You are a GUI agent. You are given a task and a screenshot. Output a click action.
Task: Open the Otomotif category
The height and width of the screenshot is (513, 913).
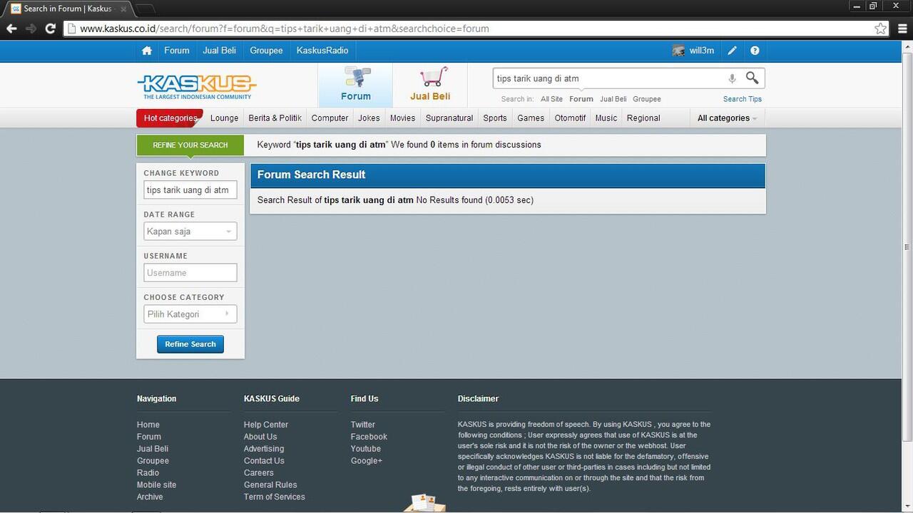click(x=570, y=118)
